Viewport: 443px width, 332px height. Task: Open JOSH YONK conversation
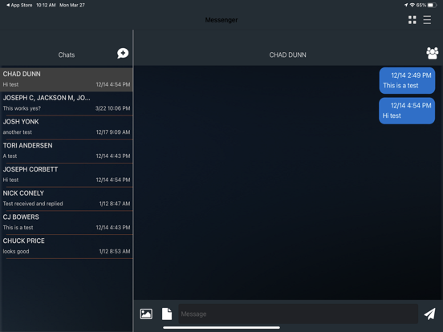pyautogui.click(x=67, y=127)
